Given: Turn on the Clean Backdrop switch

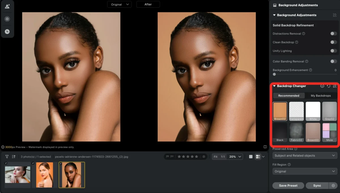Looking at the screenshot, I should coord(333,42).
